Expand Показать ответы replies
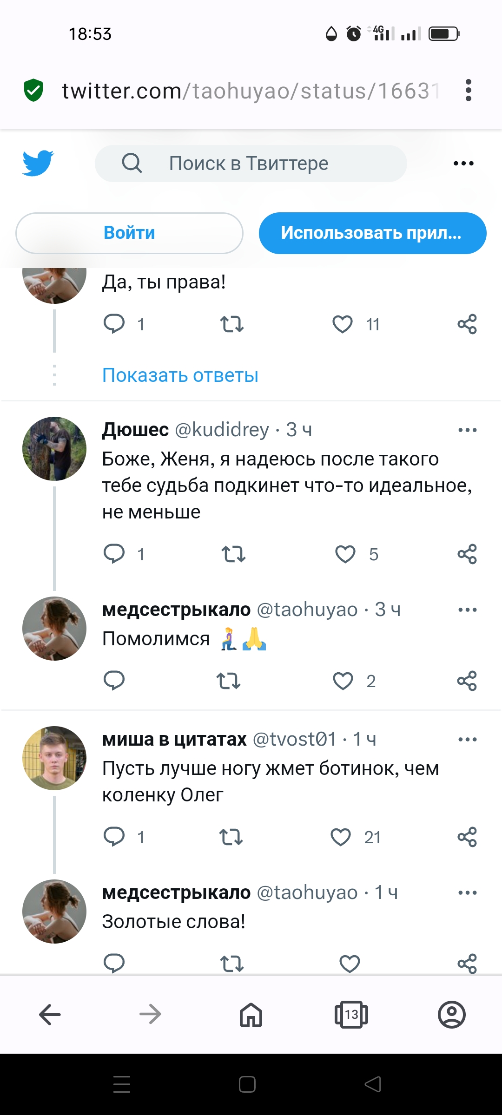 click(x=180, y=375)
